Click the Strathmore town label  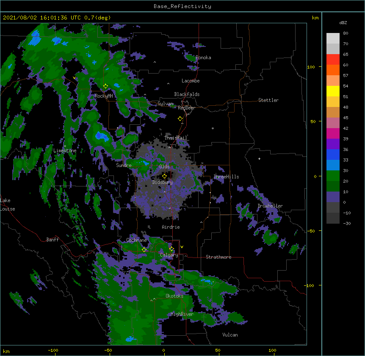point(218,257)
